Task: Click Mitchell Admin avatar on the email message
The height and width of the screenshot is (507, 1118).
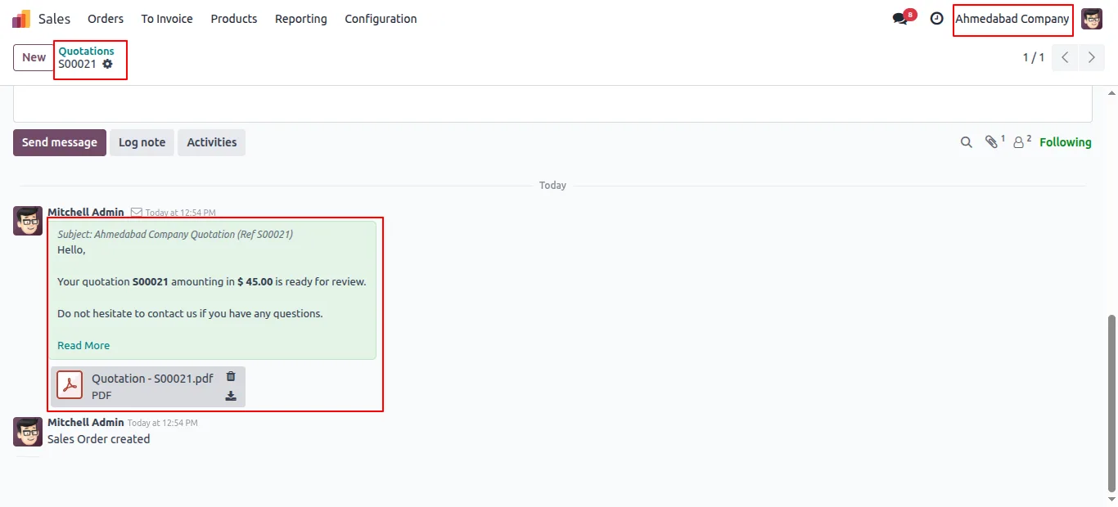Action: (28, 221)
